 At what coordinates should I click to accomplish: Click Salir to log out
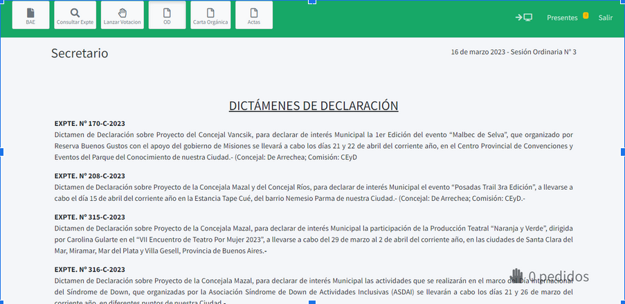(x=606, y=17)
